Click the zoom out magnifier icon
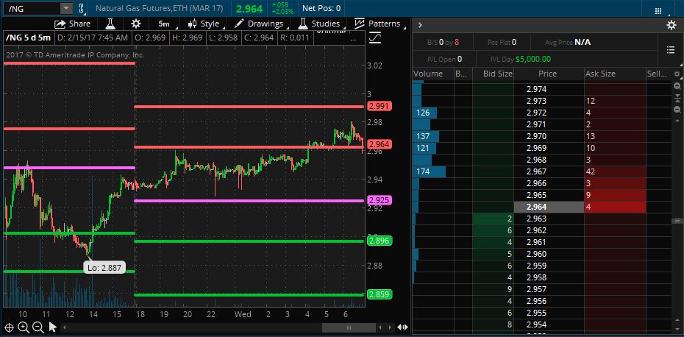Image resolution: width=684 pixels, height=337 pixels. pos(37,327)
